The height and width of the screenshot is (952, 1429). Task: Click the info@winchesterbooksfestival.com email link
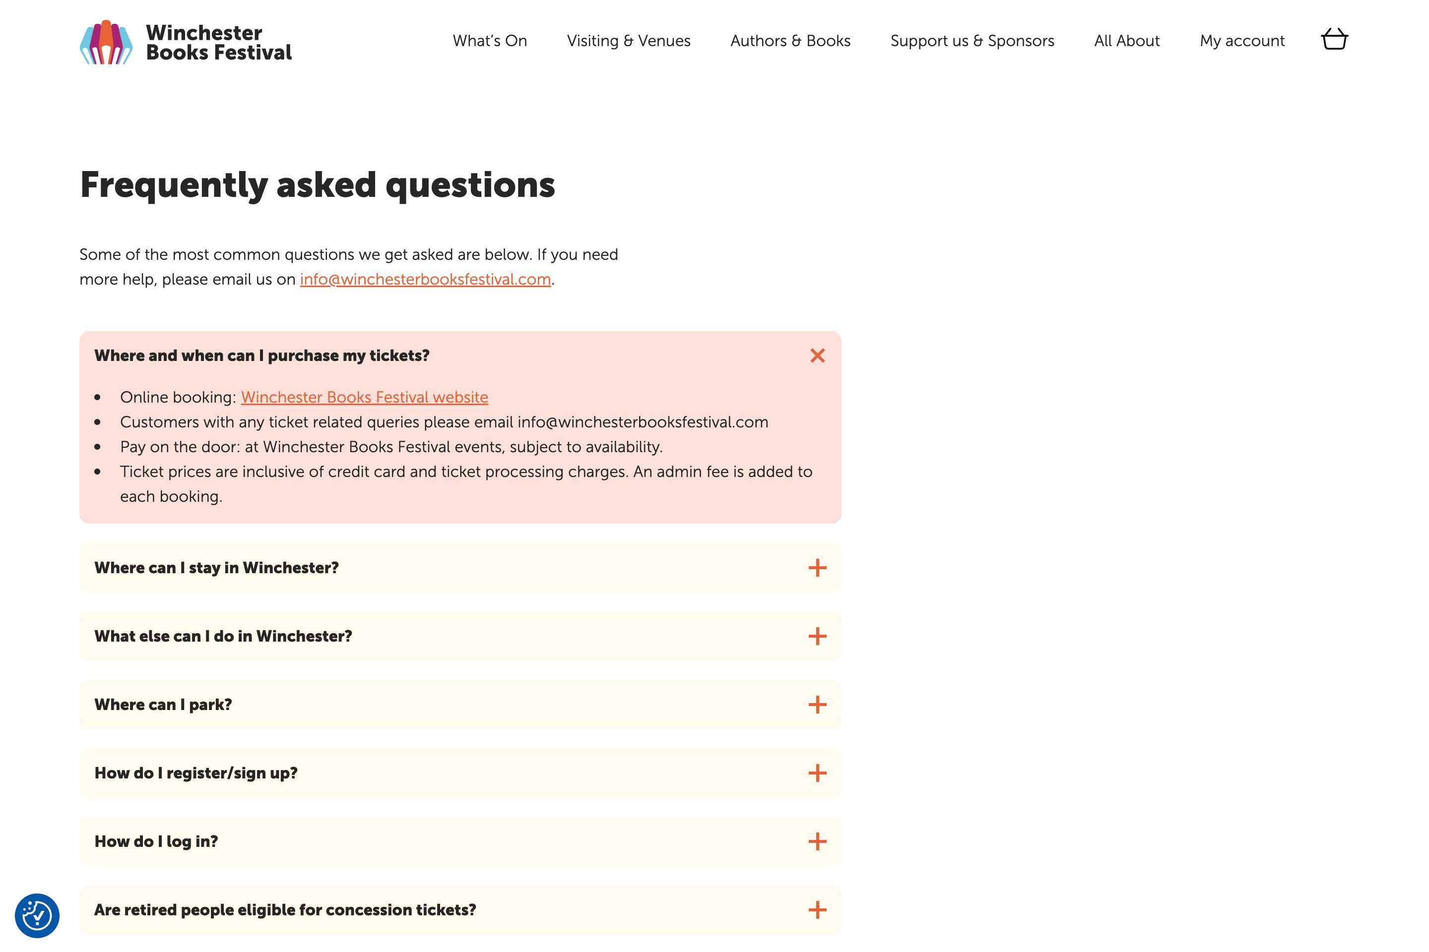click(425, 279)
